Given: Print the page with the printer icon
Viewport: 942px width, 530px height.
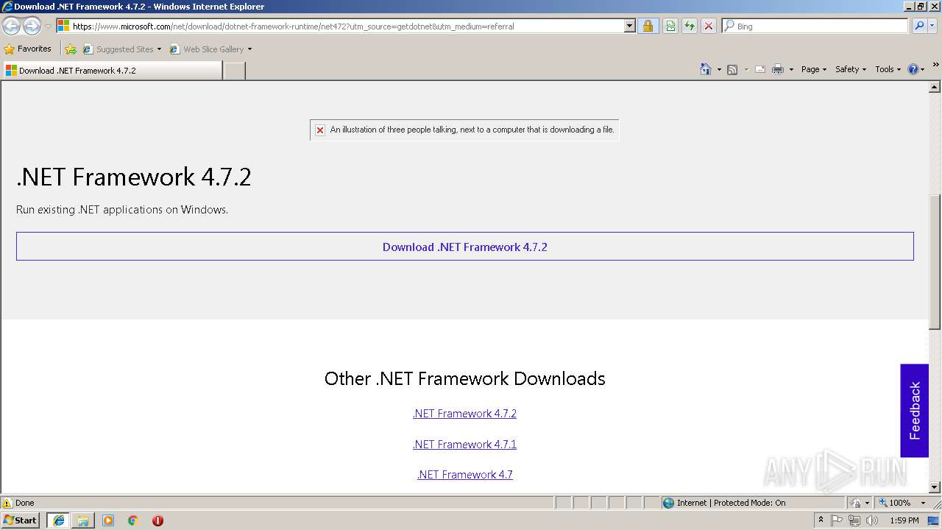Looking at the screenshot, I should 778,69.
